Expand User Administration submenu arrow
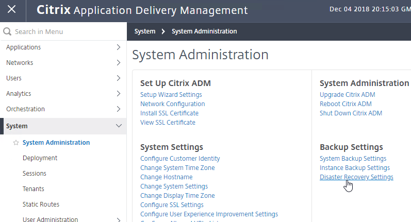Screen dimensions: 411x222 119,219
